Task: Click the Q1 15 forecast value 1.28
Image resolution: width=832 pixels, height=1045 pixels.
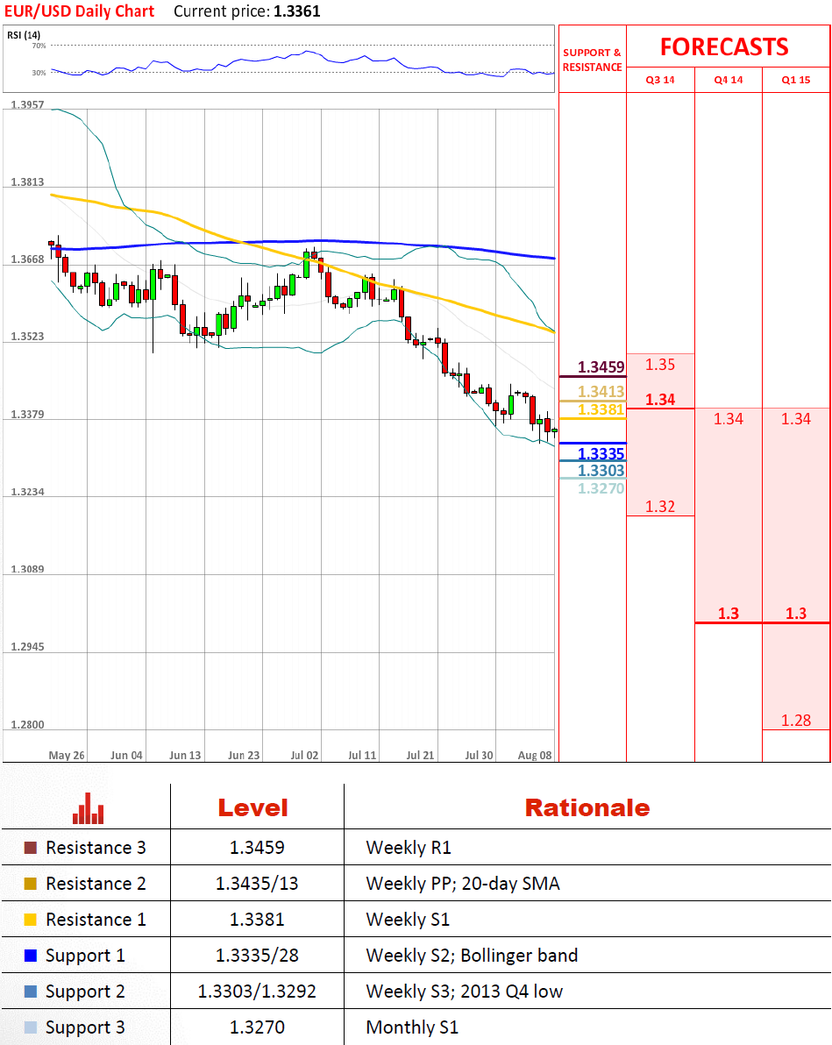Action: [796, 721]
